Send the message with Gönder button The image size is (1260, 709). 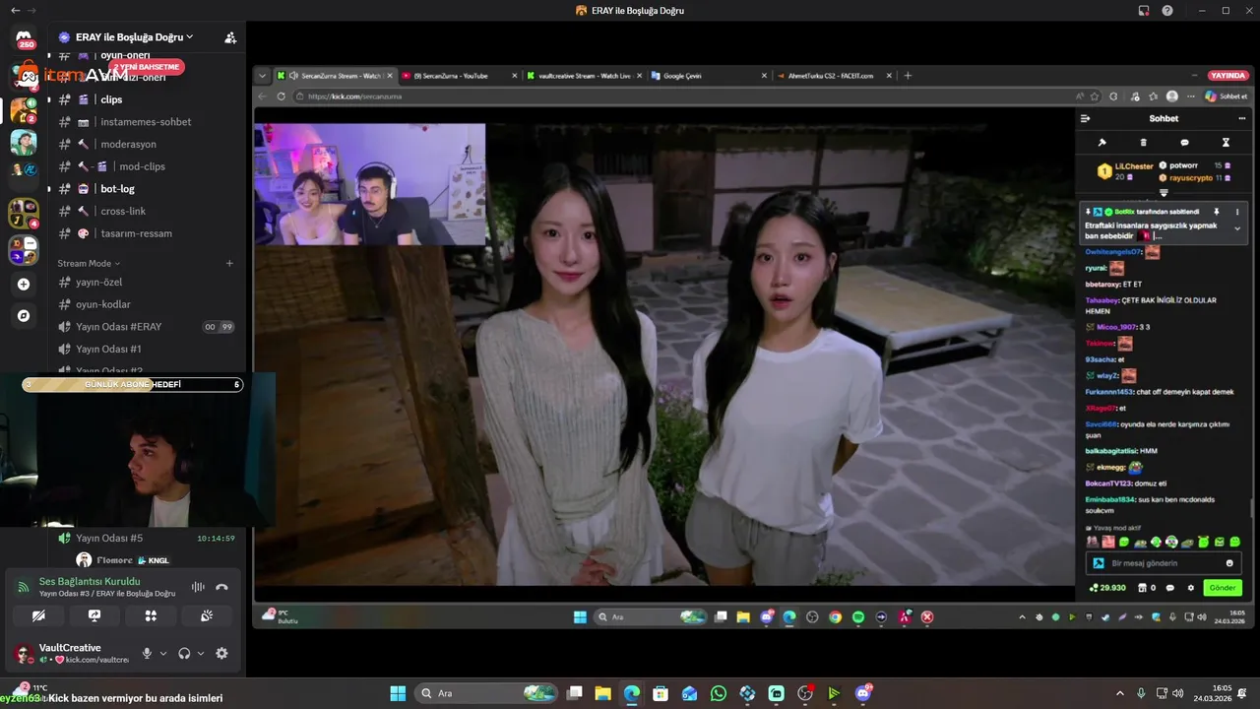(x=1223, y=588)
